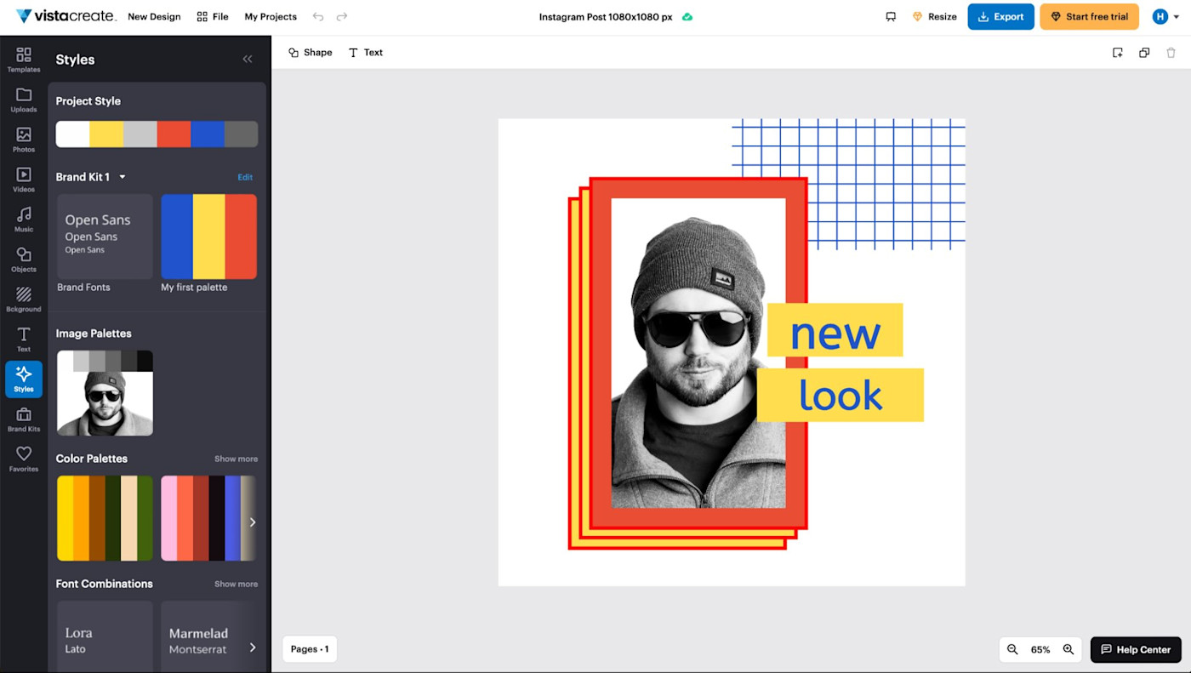Screen dimensions: 1191x673
Task: Apply the yellow-orange-green color palette
Action: coord(105,518)
